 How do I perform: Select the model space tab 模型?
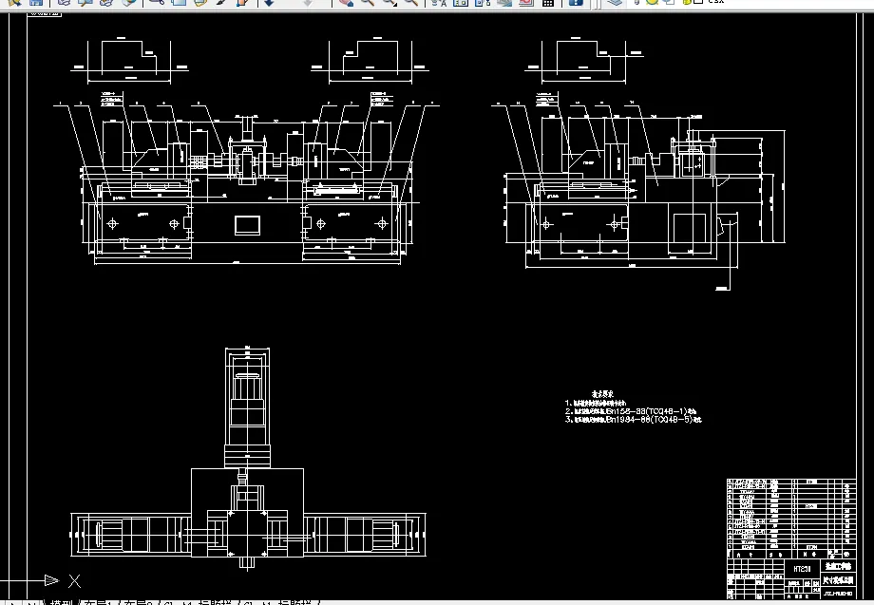pos(63,602)
